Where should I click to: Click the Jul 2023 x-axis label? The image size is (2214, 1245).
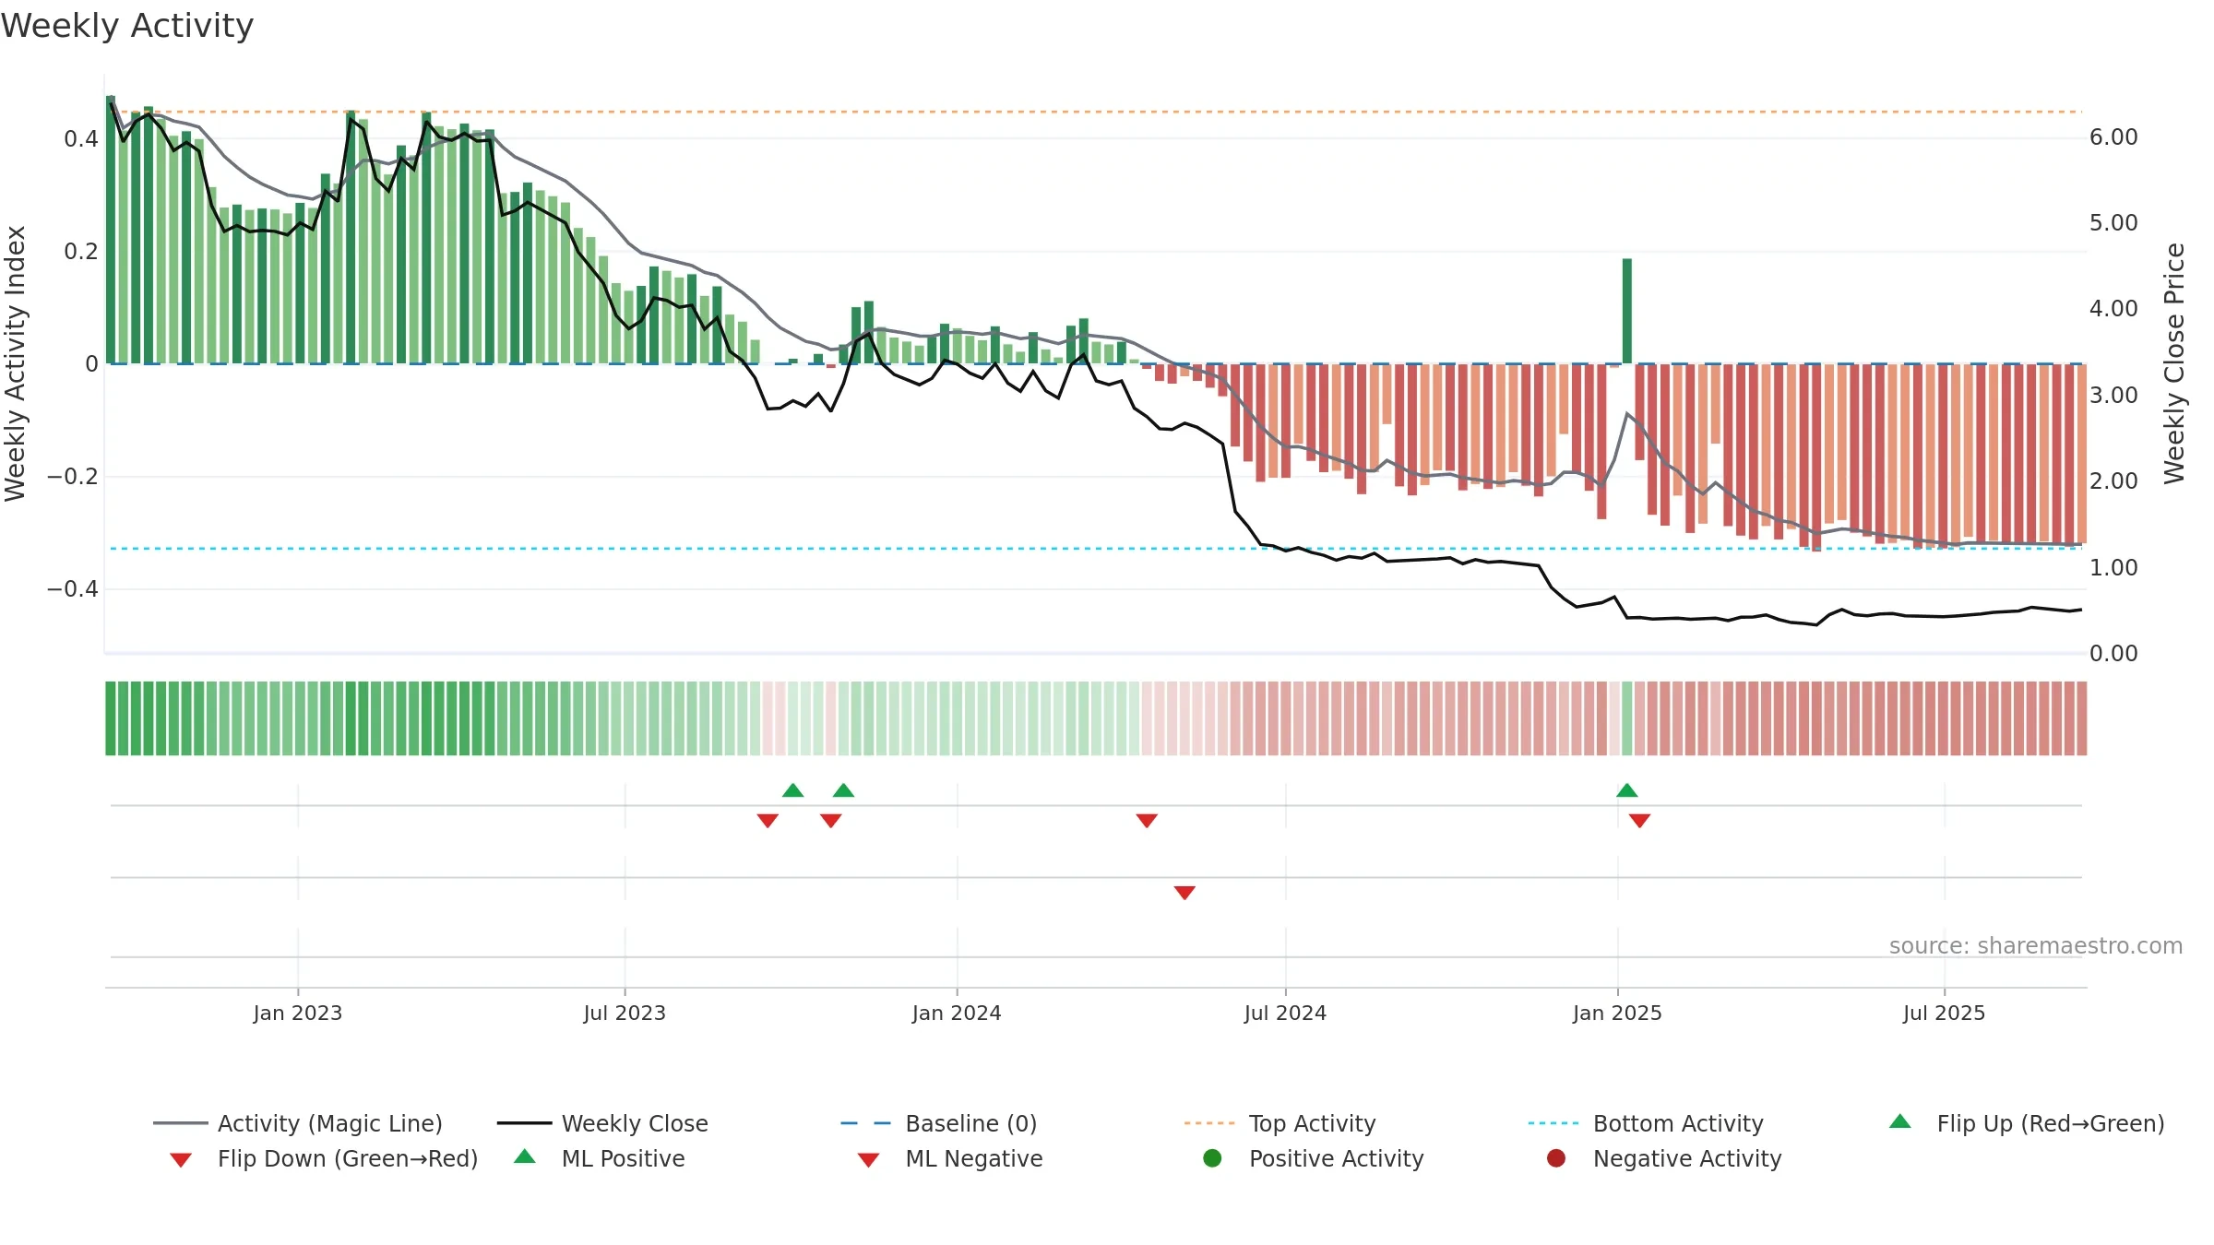click(625, 1013)
